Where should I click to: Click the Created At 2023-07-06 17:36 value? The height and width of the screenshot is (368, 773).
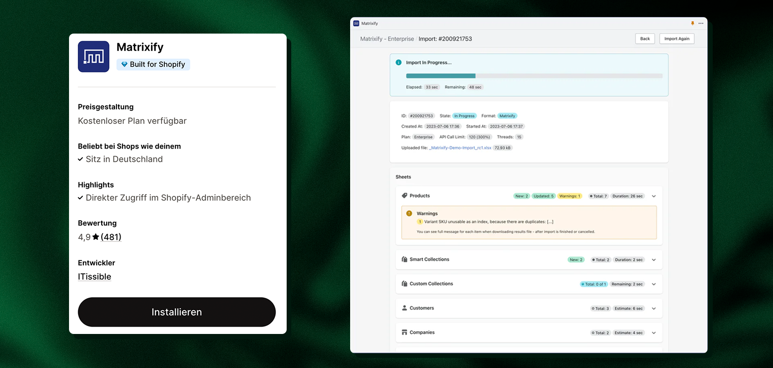click(443, 126)
